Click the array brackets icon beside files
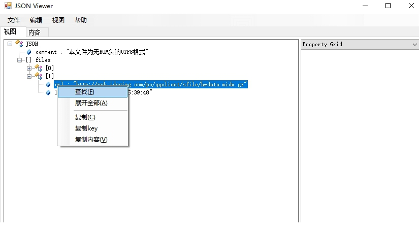Screen dimensions: 419x231 click(29, 60)
